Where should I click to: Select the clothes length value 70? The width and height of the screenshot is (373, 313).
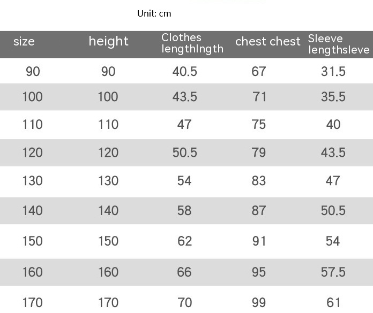click(184, 303)
